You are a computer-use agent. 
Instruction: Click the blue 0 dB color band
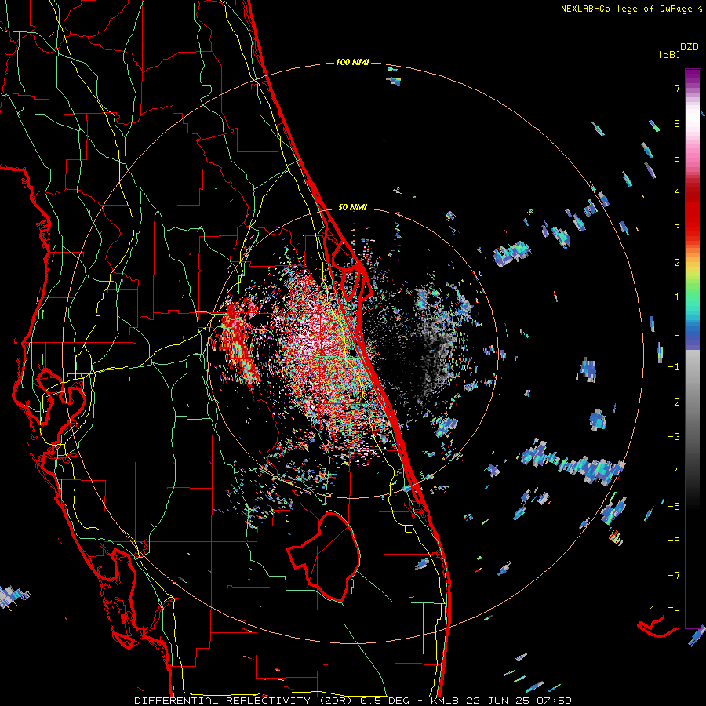coord(693,334)
